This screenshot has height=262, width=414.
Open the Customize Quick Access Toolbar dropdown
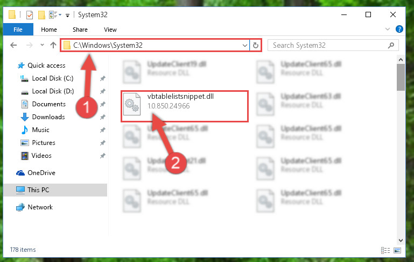[68, 16]
